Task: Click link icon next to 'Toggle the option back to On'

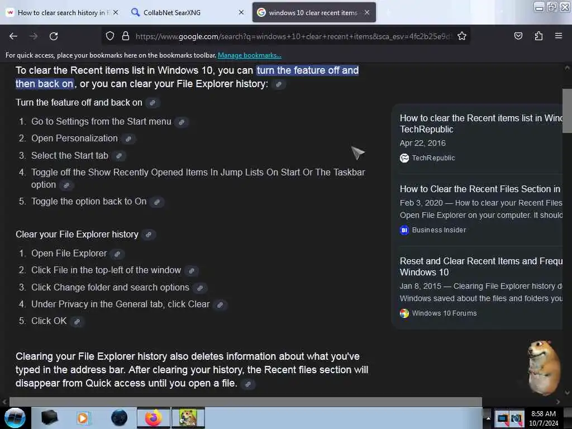Action: click(x=157, y=202)
